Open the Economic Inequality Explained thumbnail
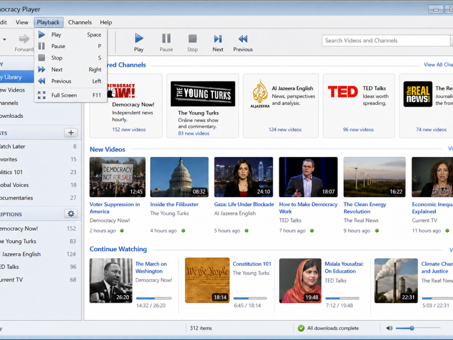Screen dimensions: 453x340 [432, 177]
